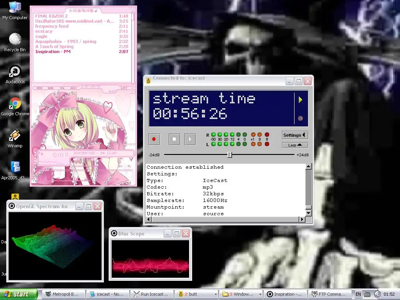The width and height of the screenshot is (400, 300).
Task: Open the MISC menu in the playlist
Action: [73, 88]
